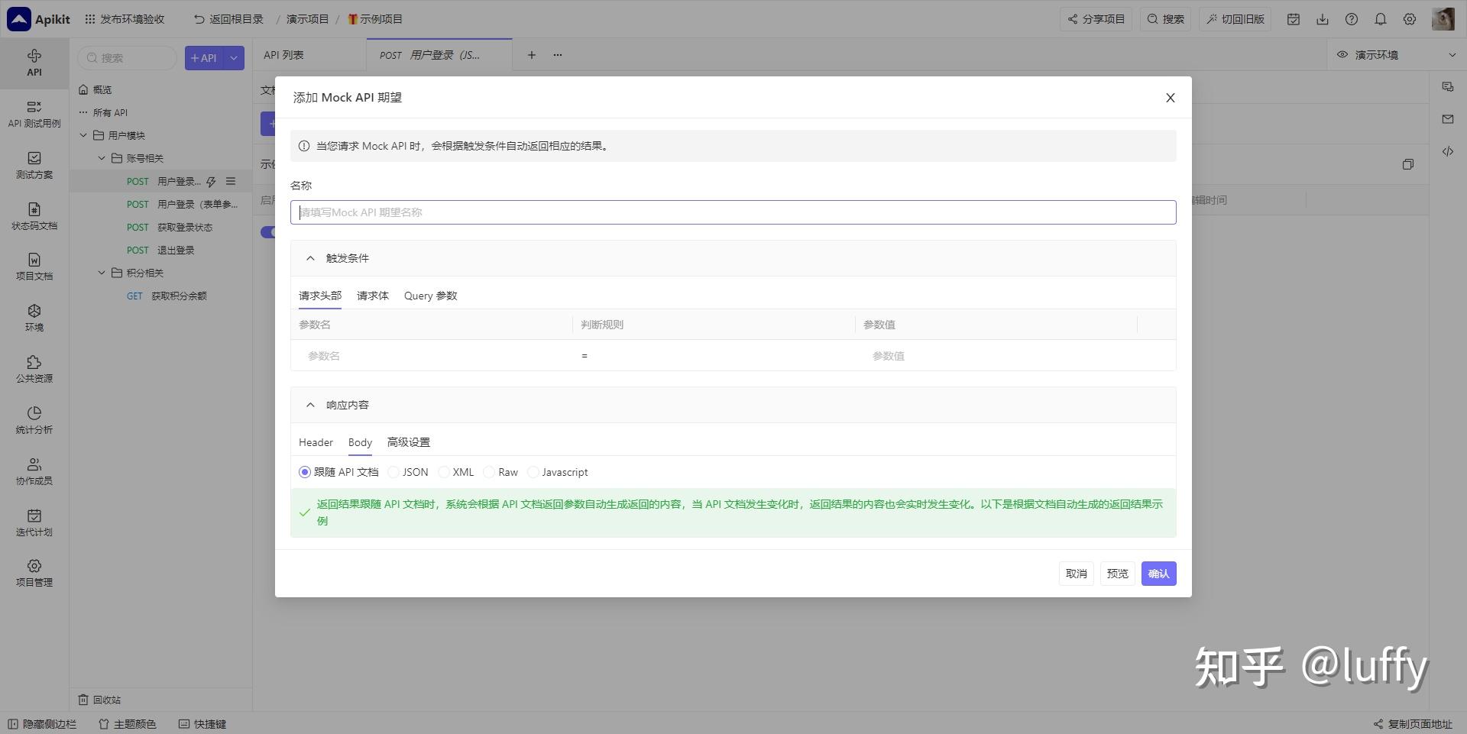Open 统计分析 in the sidebar
Screen dimensions: 1467x734
tap(34, 421)
